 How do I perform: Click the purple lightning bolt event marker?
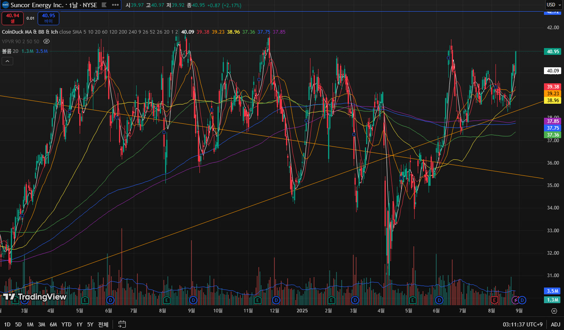click(516, 300)
